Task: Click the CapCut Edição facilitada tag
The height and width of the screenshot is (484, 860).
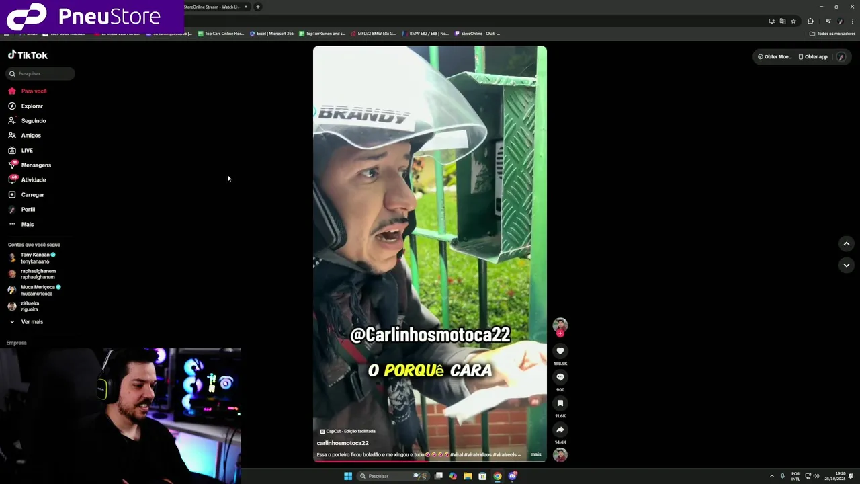Action: pyautogui.click(x=347, y=431)
